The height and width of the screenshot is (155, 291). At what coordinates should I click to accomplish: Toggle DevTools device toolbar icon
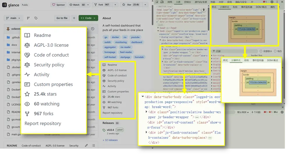click(x=162, y=2)
